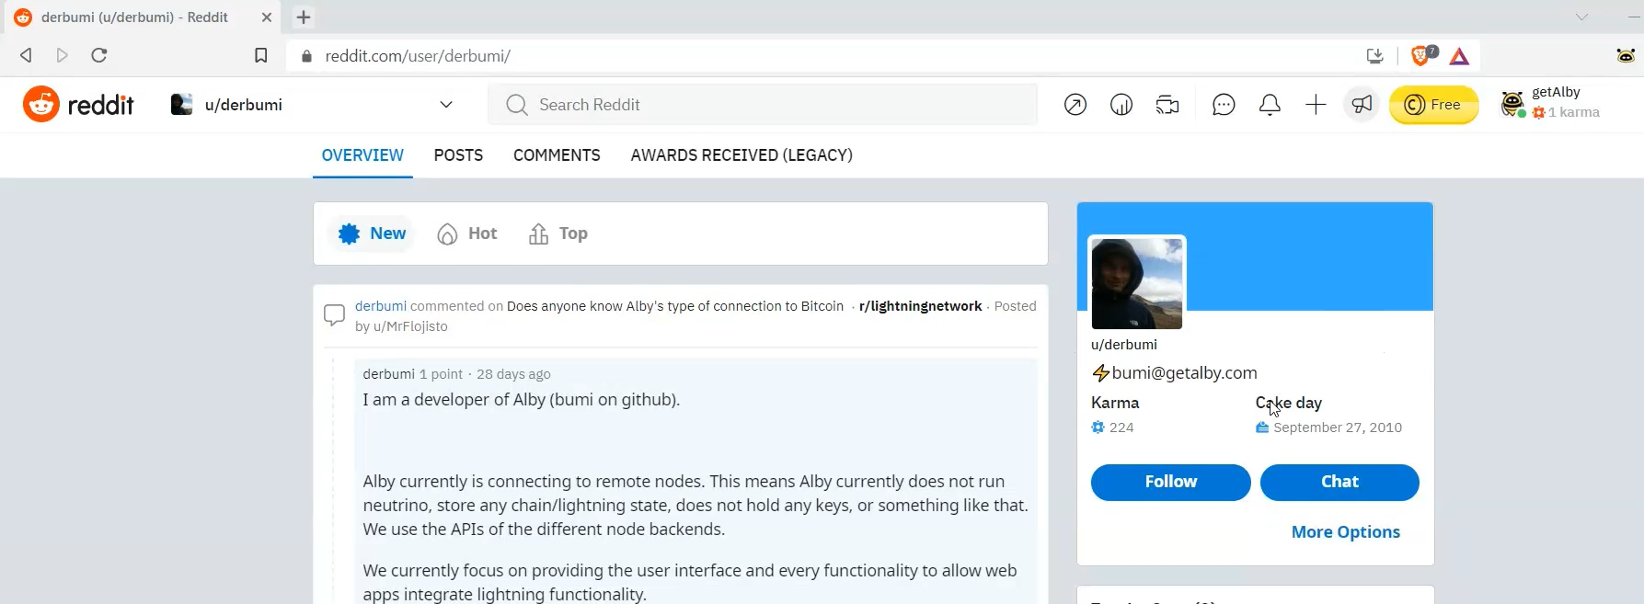Open the Popular posts arrow icon
The height and width of the screenshot is (604, 1644).
click(1075, 105)
